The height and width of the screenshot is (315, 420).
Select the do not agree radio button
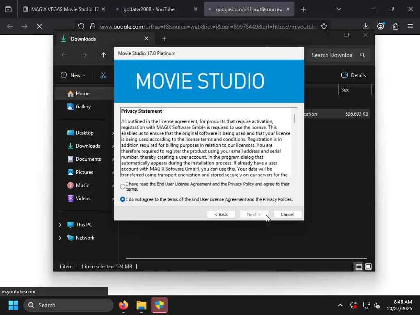click(x=123, y=199)
